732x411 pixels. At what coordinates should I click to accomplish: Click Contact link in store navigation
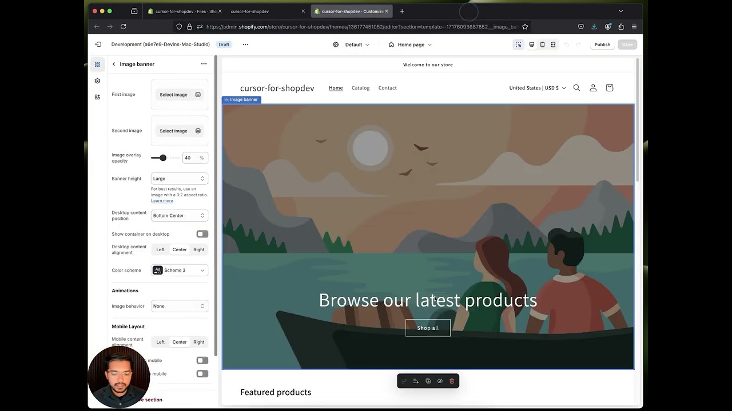[387, 88]
